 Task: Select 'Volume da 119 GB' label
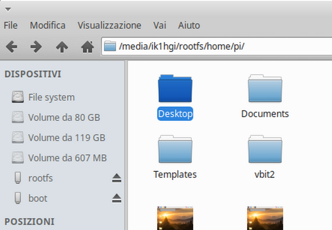pos(67,138)
